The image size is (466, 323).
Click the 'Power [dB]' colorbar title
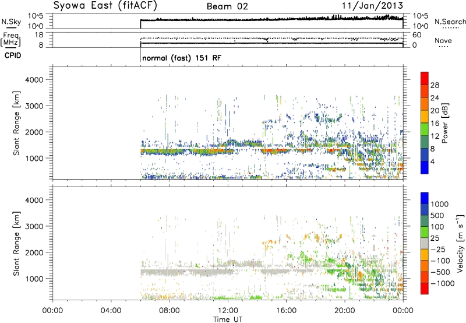pos(444,123)
